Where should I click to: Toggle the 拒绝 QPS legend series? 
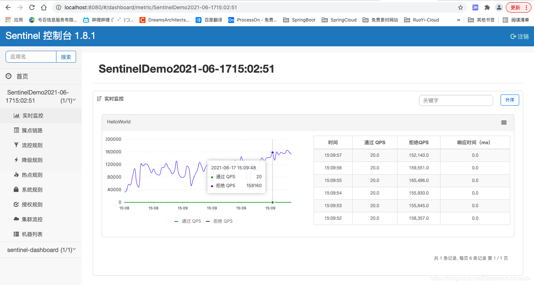pos(219,221)
